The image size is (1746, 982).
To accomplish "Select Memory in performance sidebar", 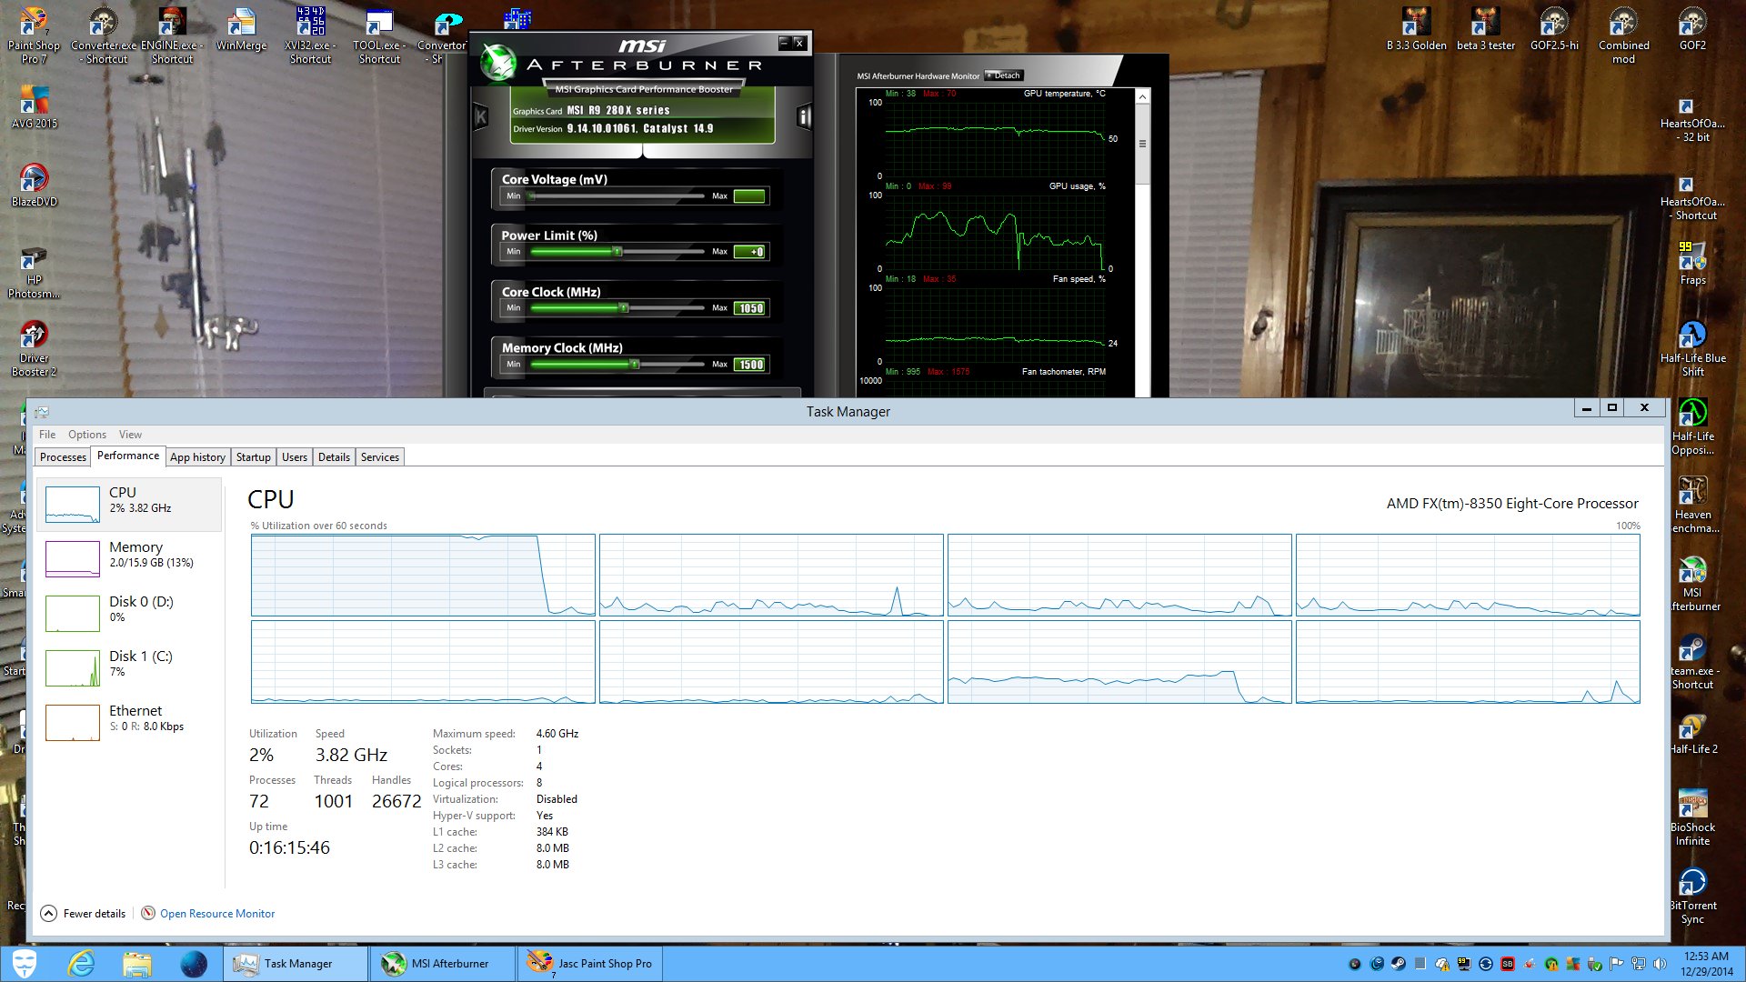I will pos(129,558).
